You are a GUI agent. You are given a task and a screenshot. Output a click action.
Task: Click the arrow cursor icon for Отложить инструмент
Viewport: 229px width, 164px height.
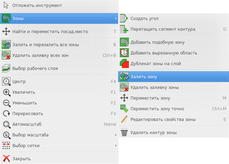point(6,6)
